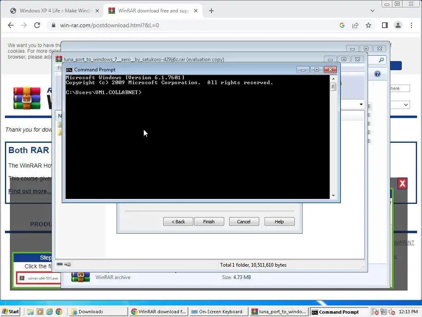This screenshot has height=317, width=422.
Task: Click the search magnifier in the Explorer window
Action: pyautogui.click(x=381, y=60)
